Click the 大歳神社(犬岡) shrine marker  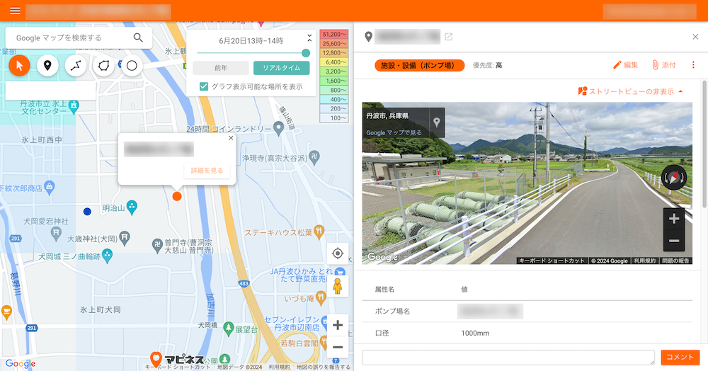point(125,237)
